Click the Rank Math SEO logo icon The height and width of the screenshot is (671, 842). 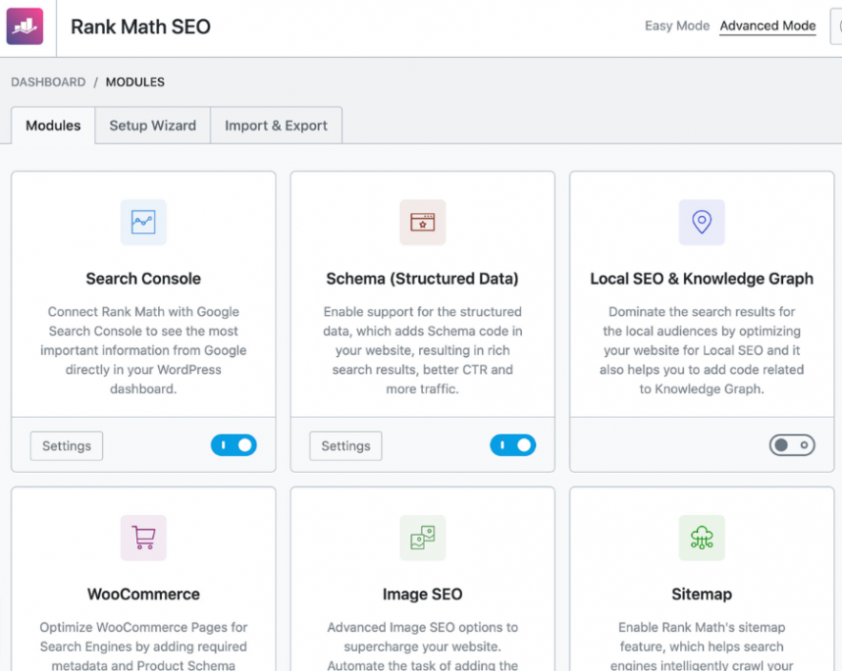(25, 27)
